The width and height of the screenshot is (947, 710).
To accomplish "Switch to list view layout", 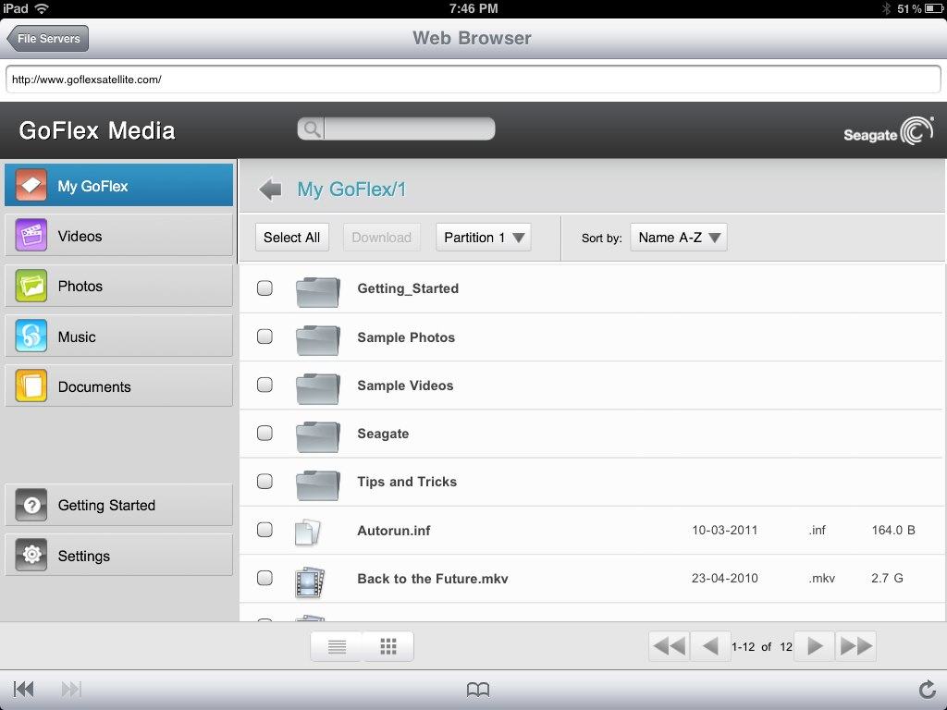I will click(x=337, y=647).
